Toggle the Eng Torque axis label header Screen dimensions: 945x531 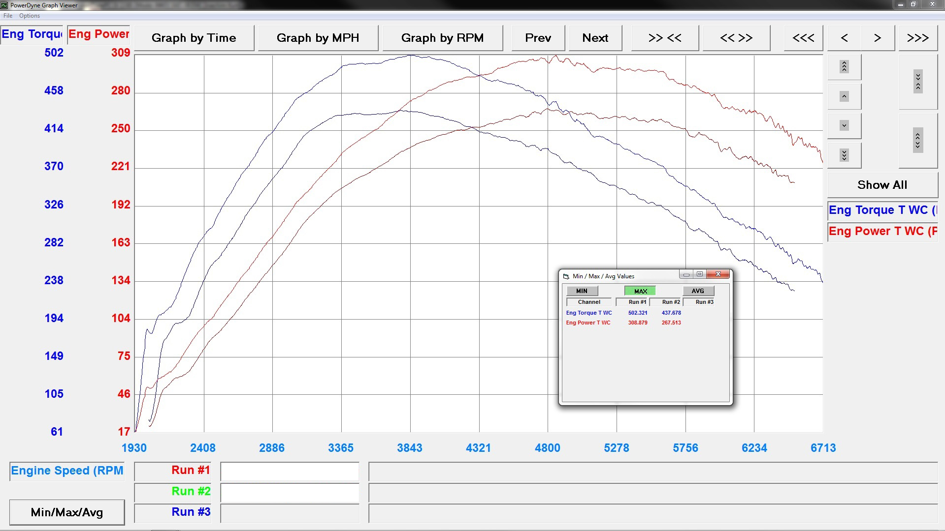tap(32, 34)
